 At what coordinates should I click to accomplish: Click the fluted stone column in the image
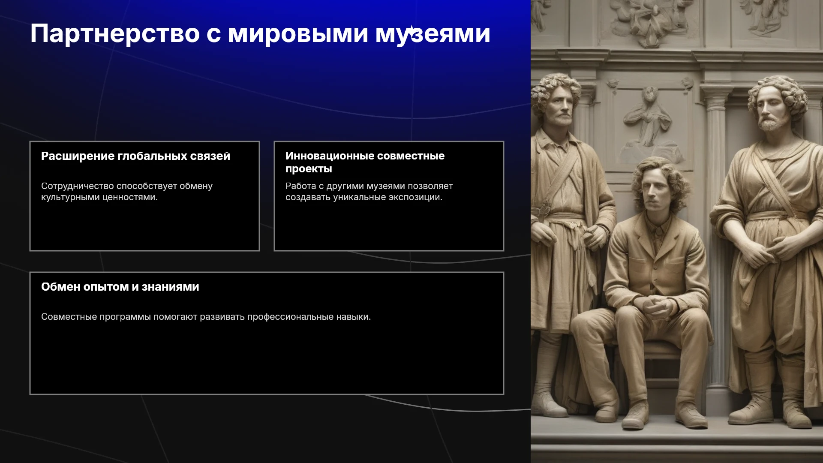tap(718, 240)
